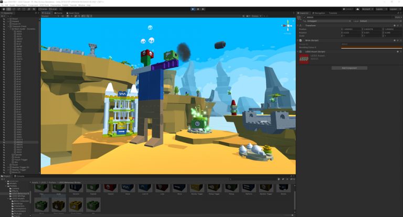Click the orange Moulding Colour swatch

pyautogui.click(x=371, y=48)
